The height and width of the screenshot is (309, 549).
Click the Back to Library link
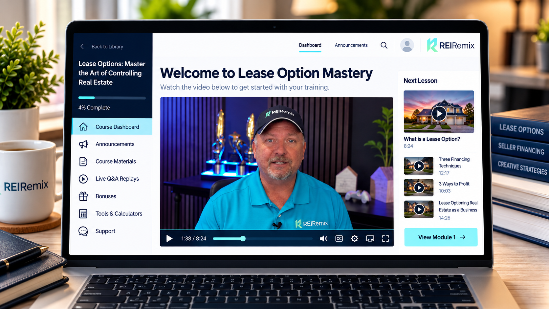click(107, 47)
